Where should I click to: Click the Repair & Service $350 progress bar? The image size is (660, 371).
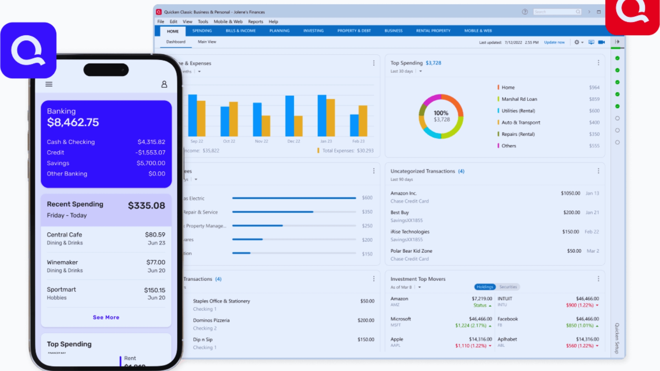(x=294, y=212)
